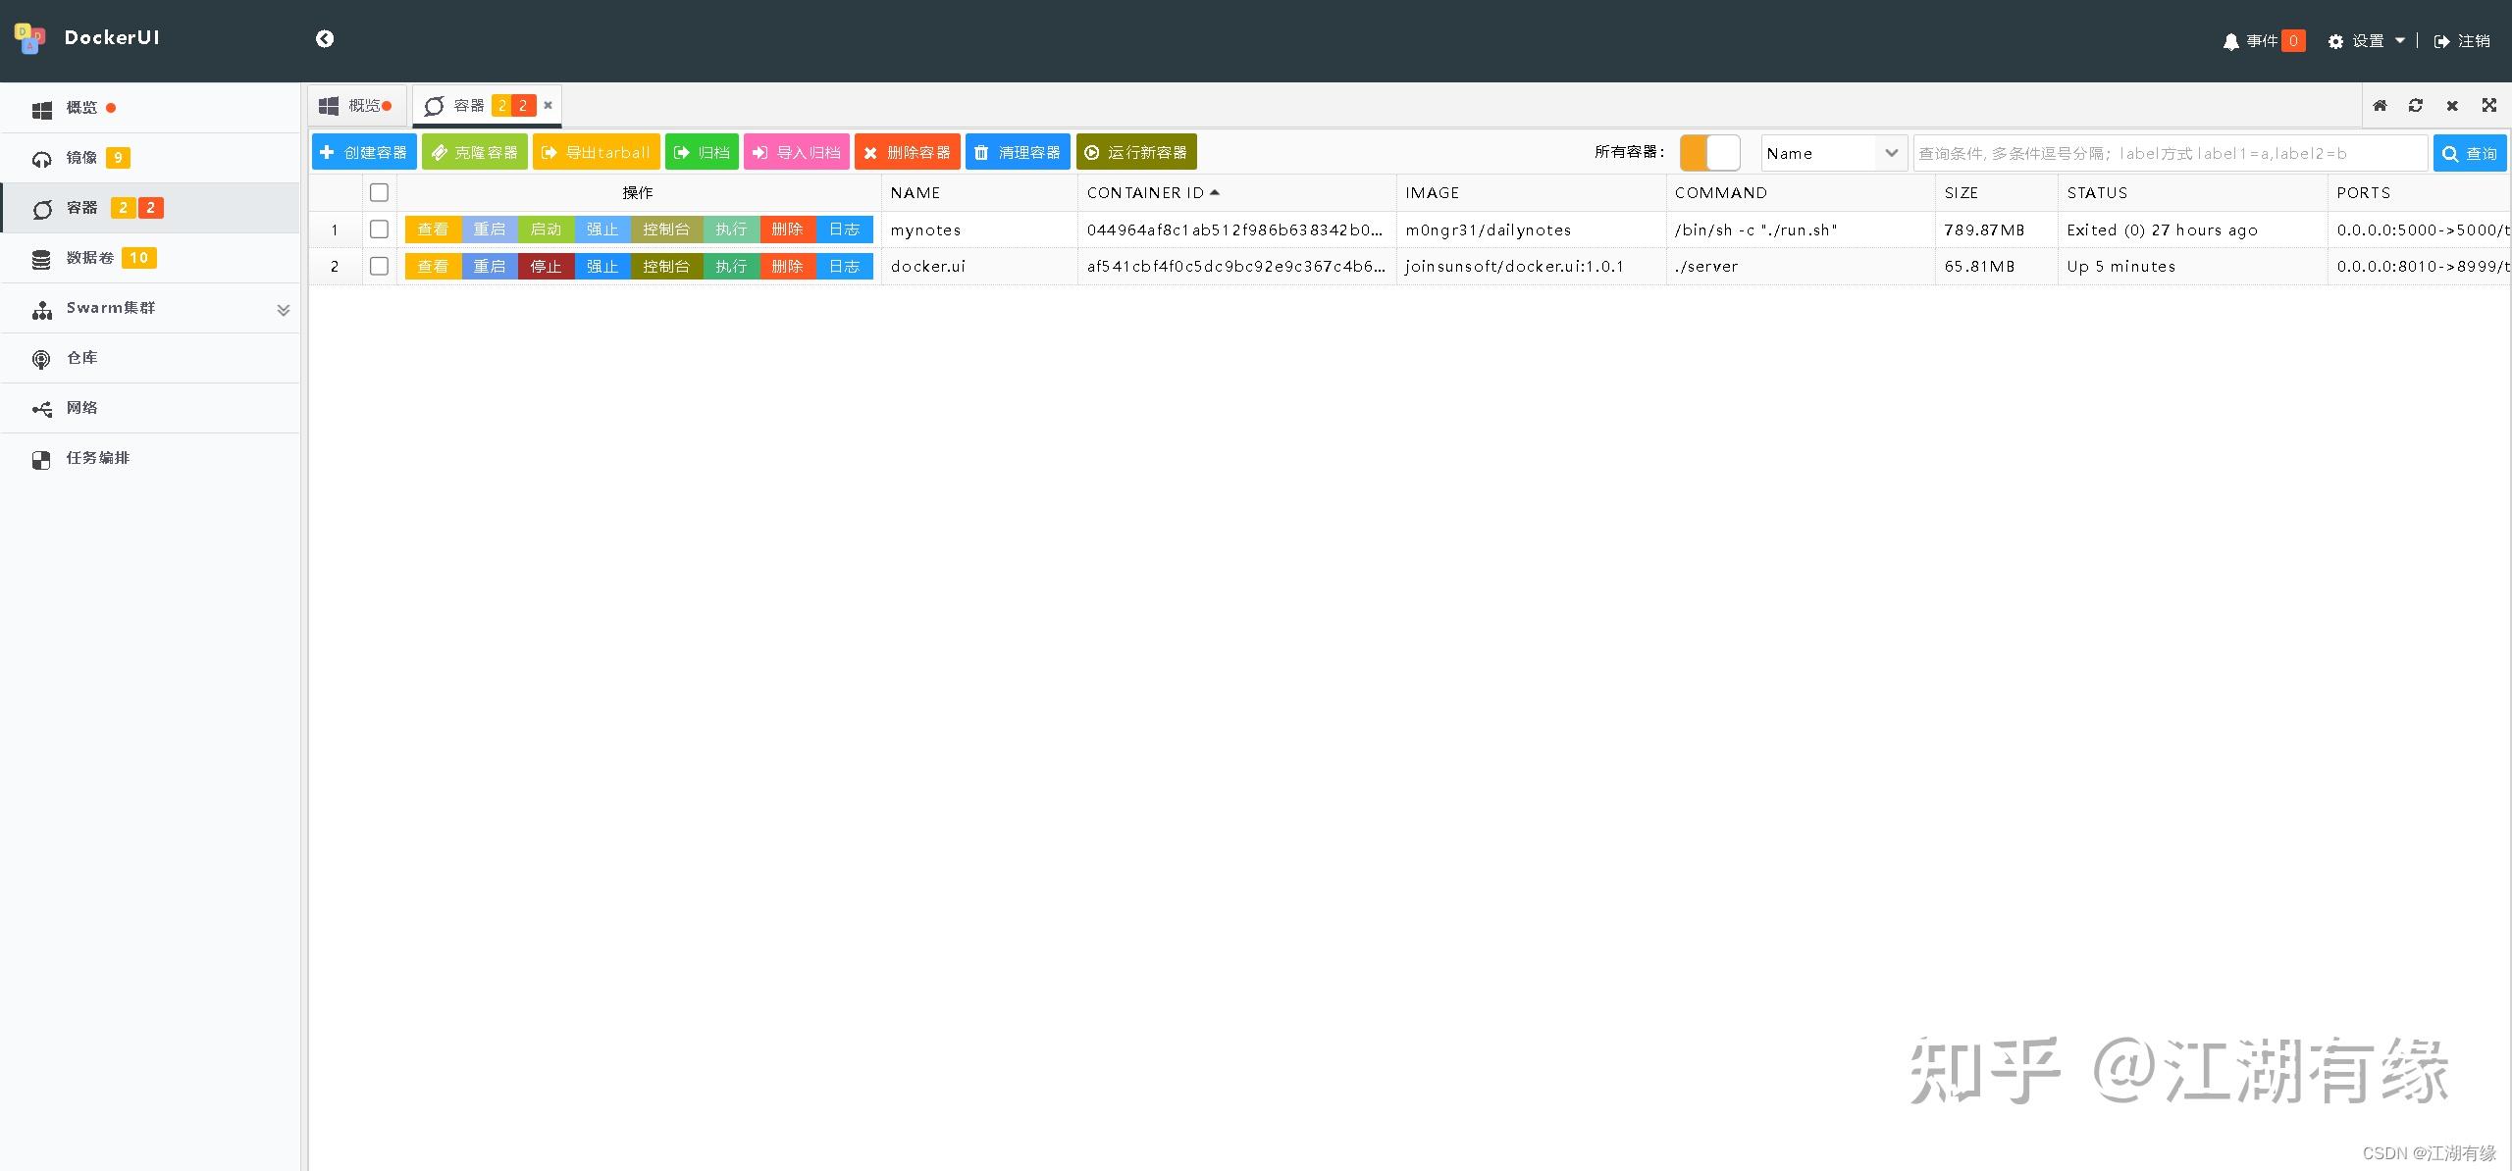Close the 容器 tab
Screen dimensions: 2512x1171
548,105
